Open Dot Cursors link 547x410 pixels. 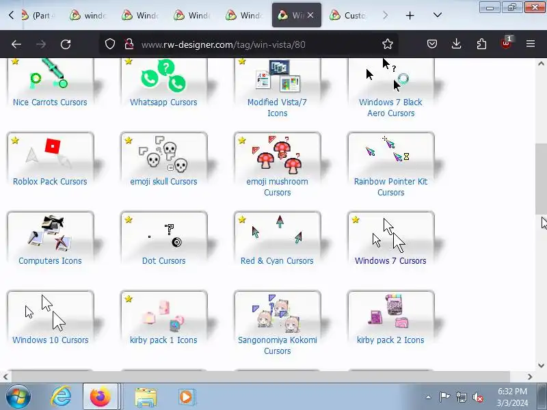click(x=163, y=261)
